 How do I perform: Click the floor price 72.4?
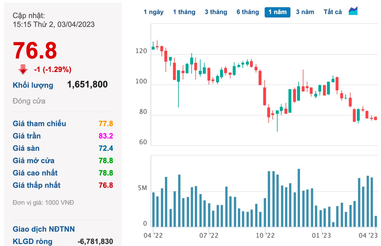click(106, 148)
